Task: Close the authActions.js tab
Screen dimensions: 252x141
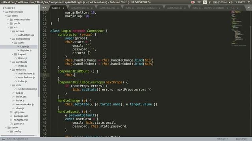Action: 185,8
